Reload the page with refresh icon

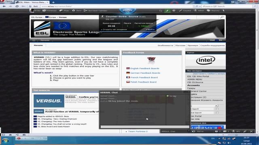point(17,6)
